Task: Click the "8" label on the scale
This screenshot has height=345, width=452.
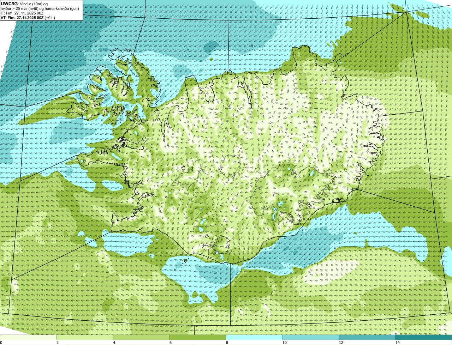Action: [x=227, y=343]
